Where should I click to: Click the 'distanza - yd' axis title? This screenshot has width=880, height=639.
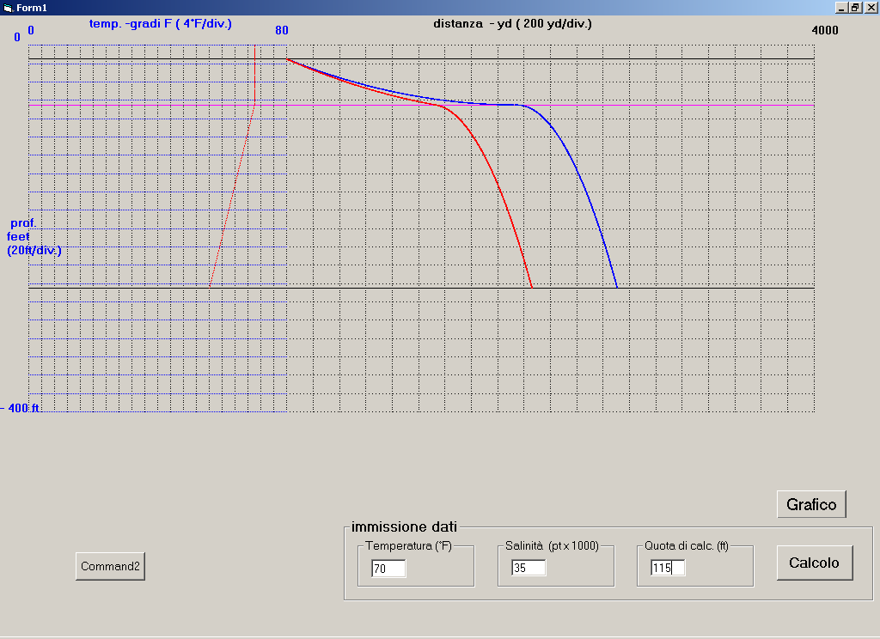(x=512, y=24)
